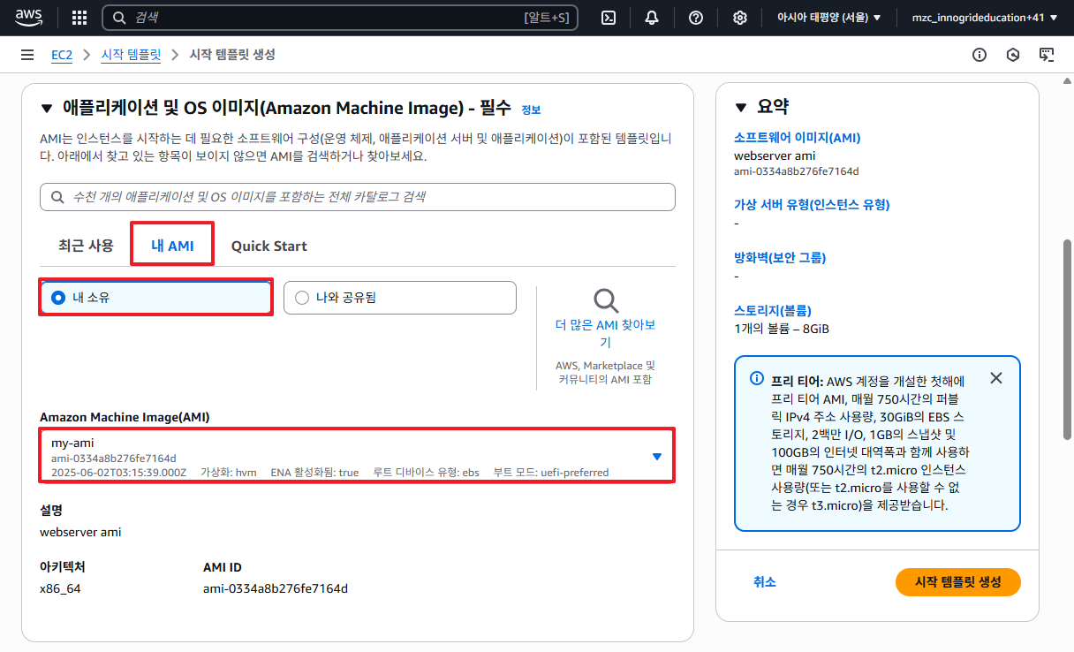
Task: Click 더 많은 AMI 찾아보기 link
Action: (x=606, y=333)
